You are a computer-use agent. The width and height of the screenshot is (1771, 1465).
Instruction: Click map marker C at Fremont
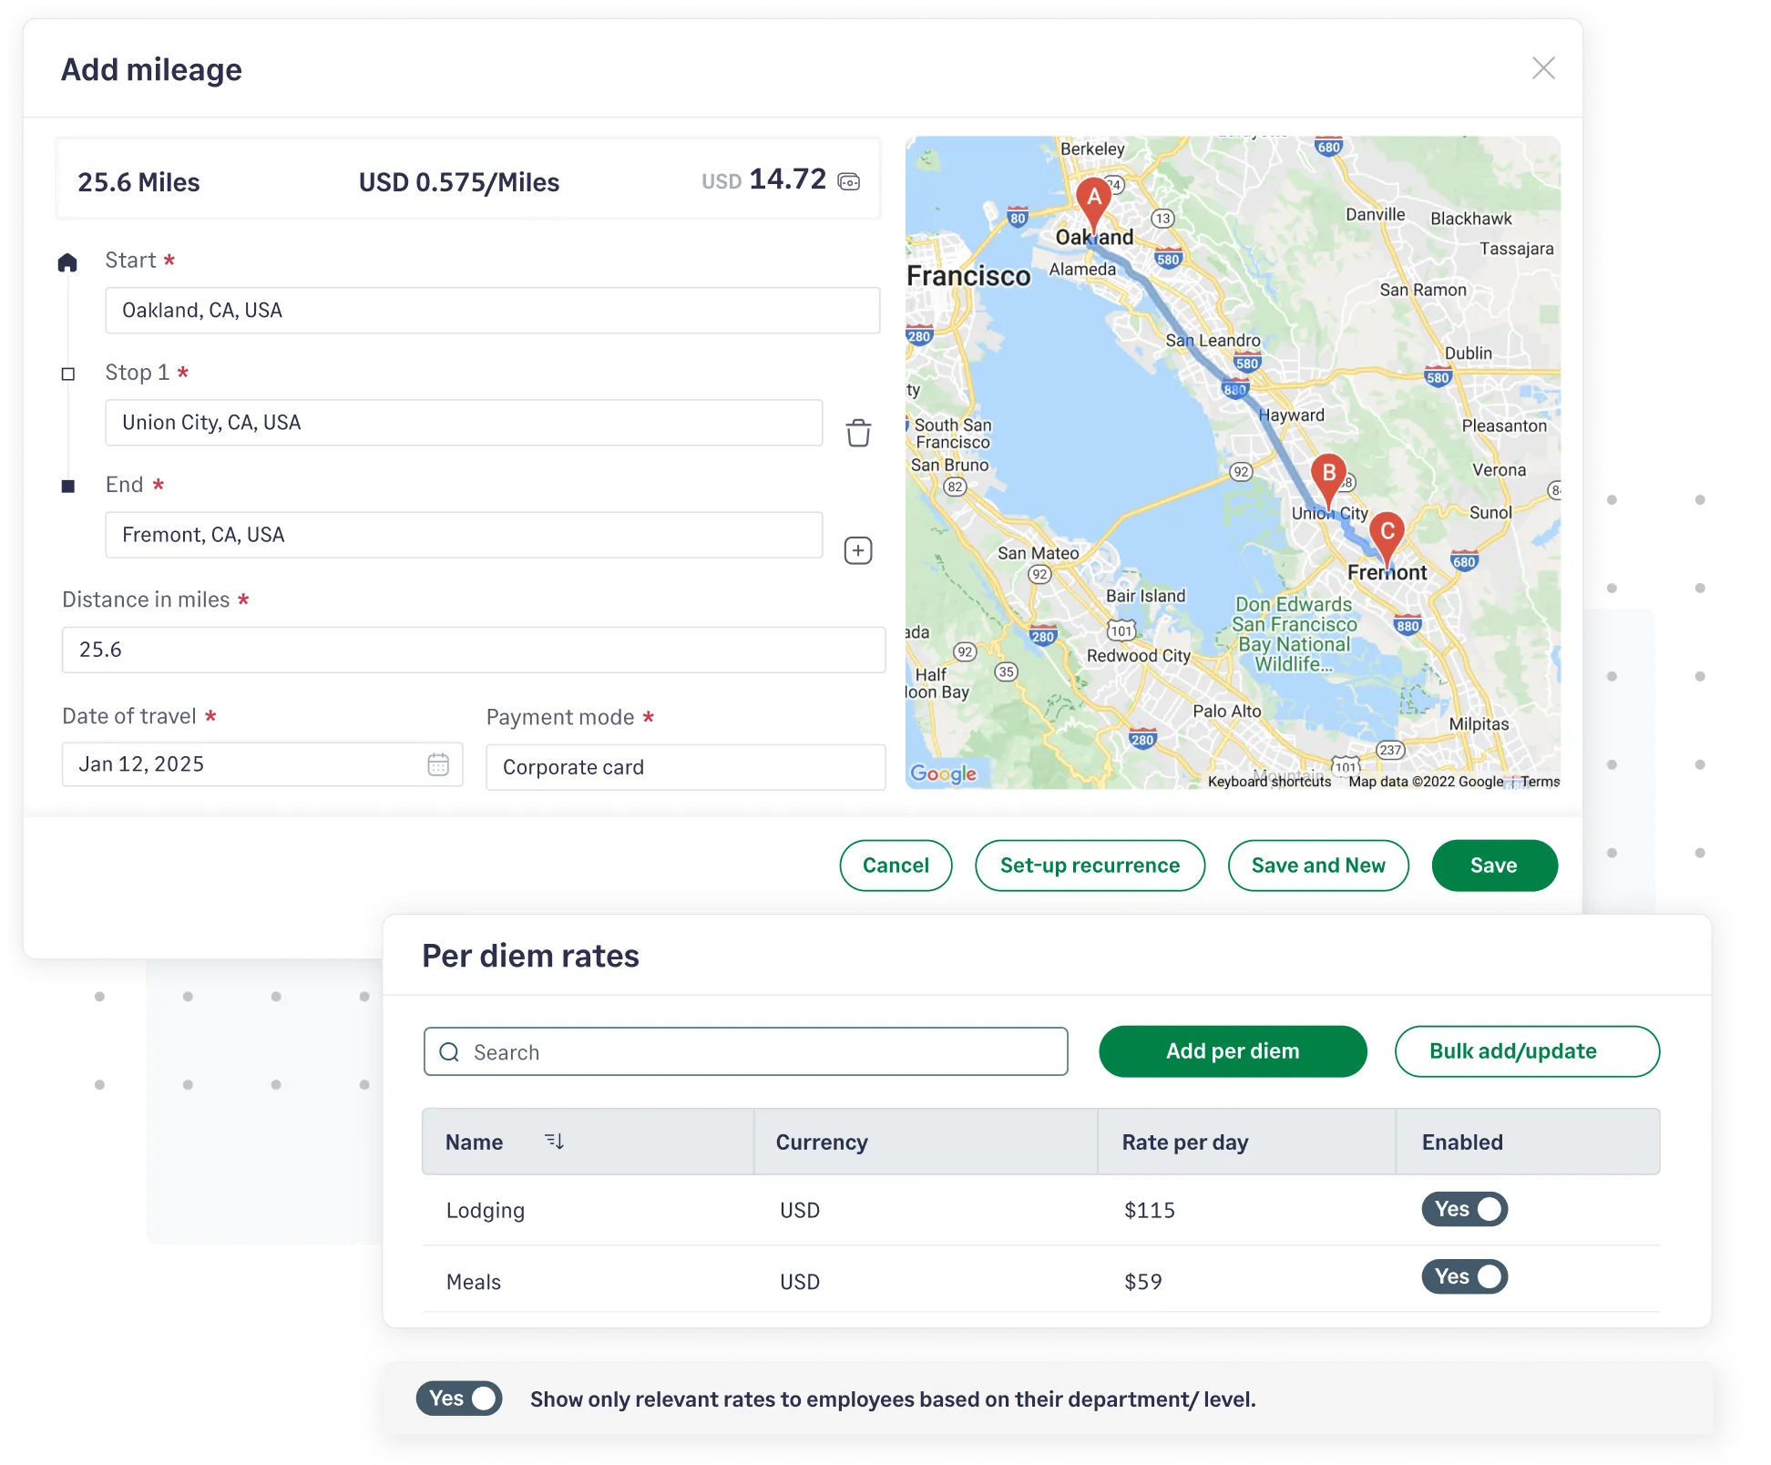1387,544
